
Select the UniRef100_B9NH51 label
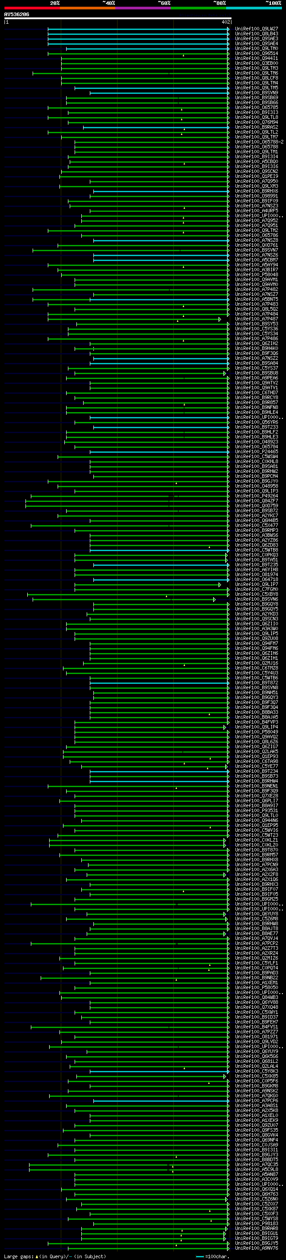pos(256,693)
